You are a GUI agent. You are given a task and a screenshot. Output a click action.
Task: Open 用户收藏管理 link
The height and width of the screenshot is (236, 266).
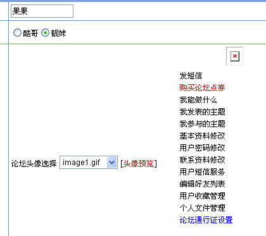(202, 196)
